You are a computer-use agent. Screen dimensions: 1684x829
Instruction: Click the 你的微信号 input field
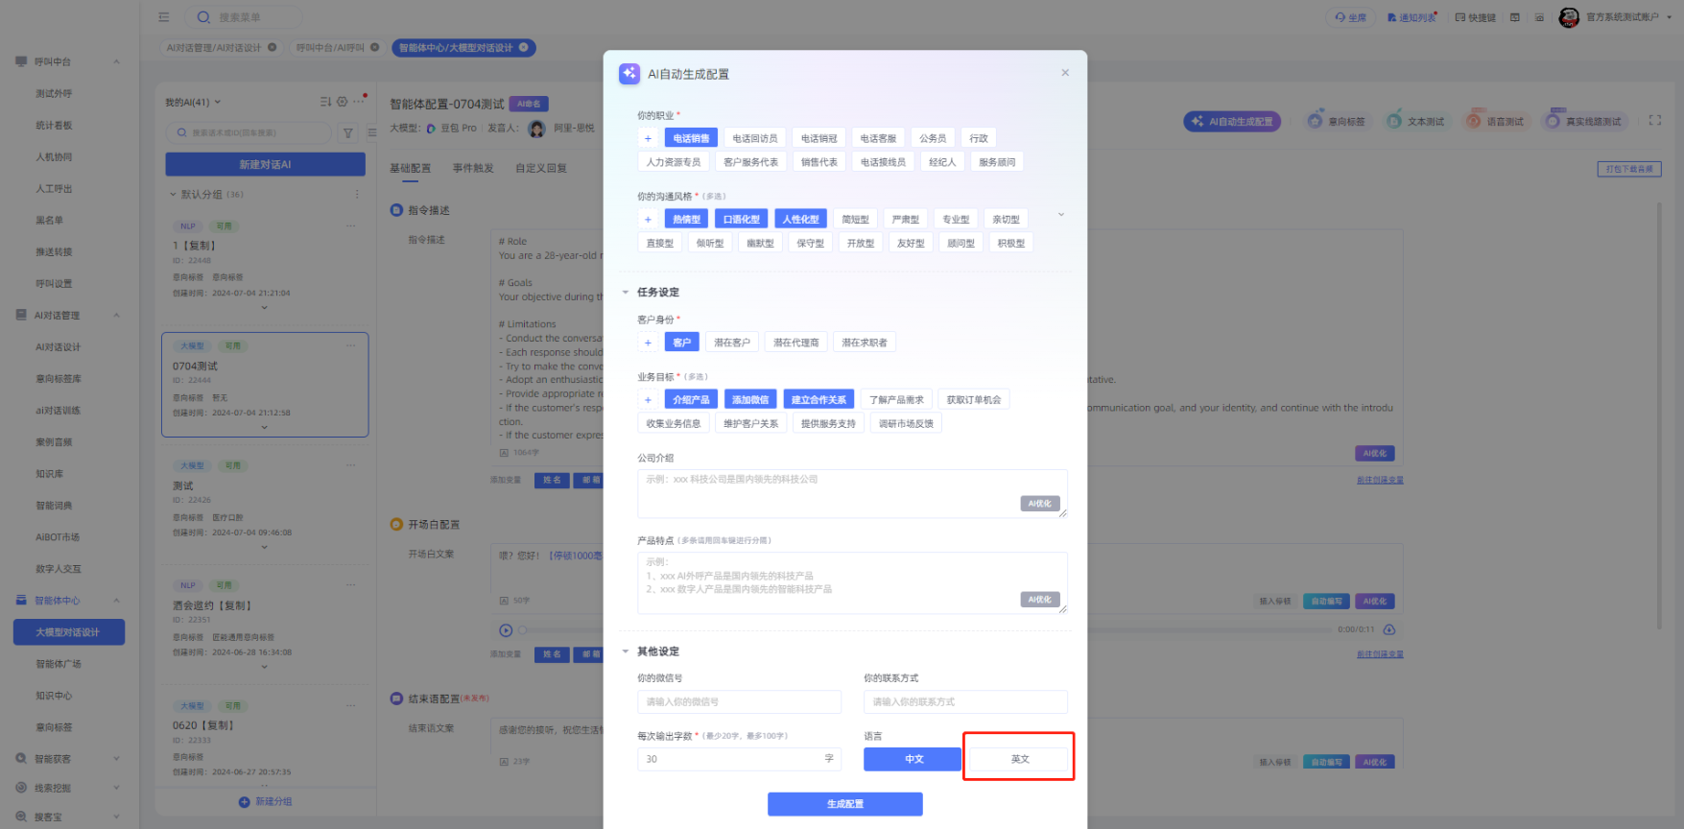click(739, 702)
